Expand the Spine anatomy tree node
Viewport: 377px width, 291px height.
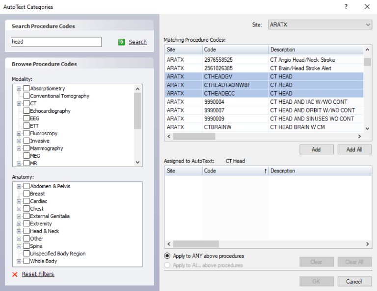click(19, 246)
